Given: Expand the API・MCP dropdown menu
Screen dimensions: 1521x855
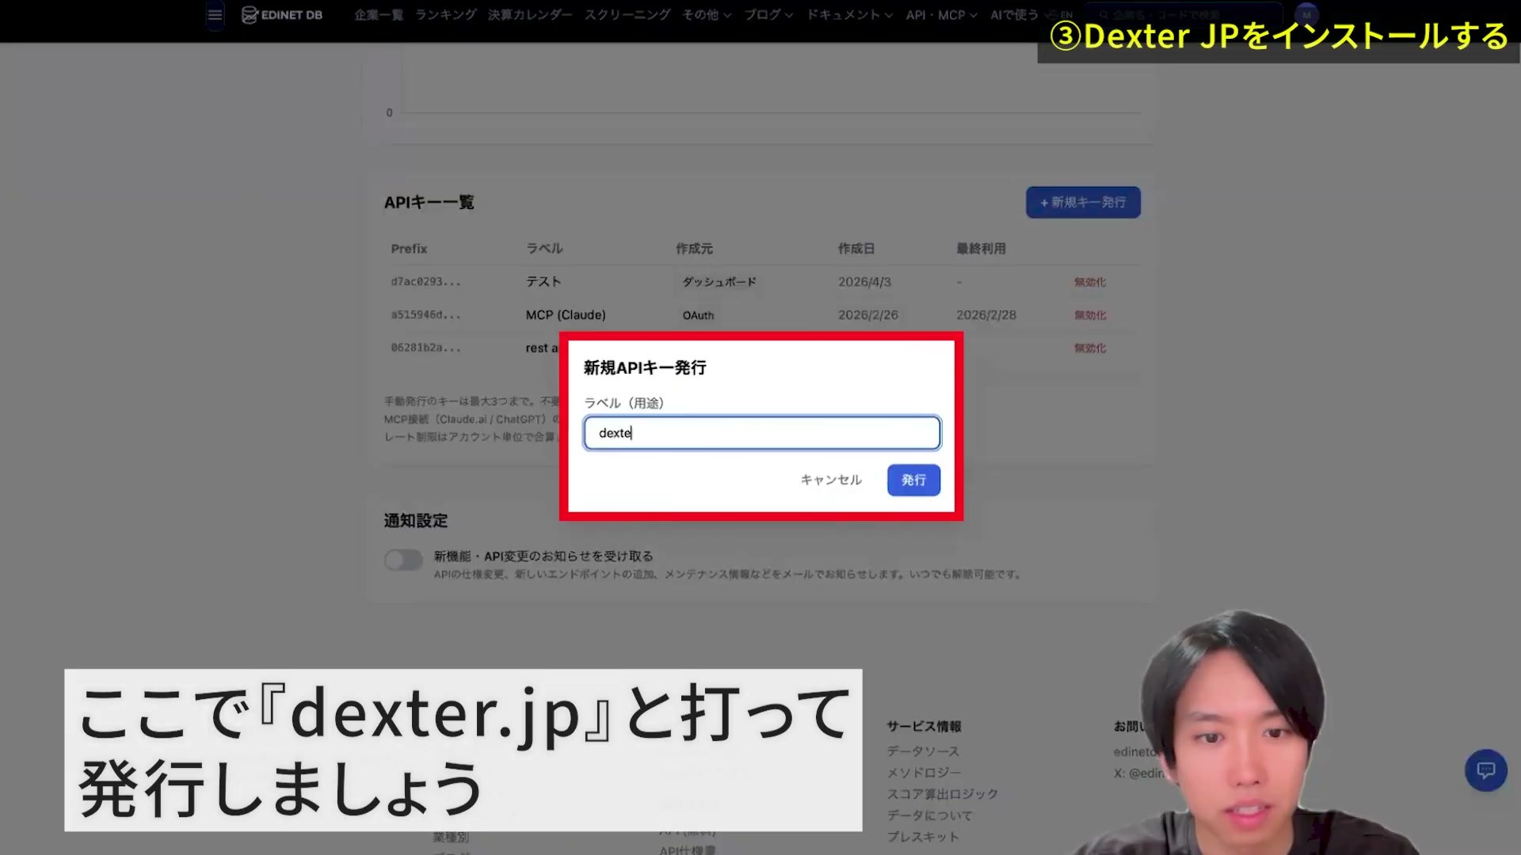Looking at the screenshot, I should 941,15.
